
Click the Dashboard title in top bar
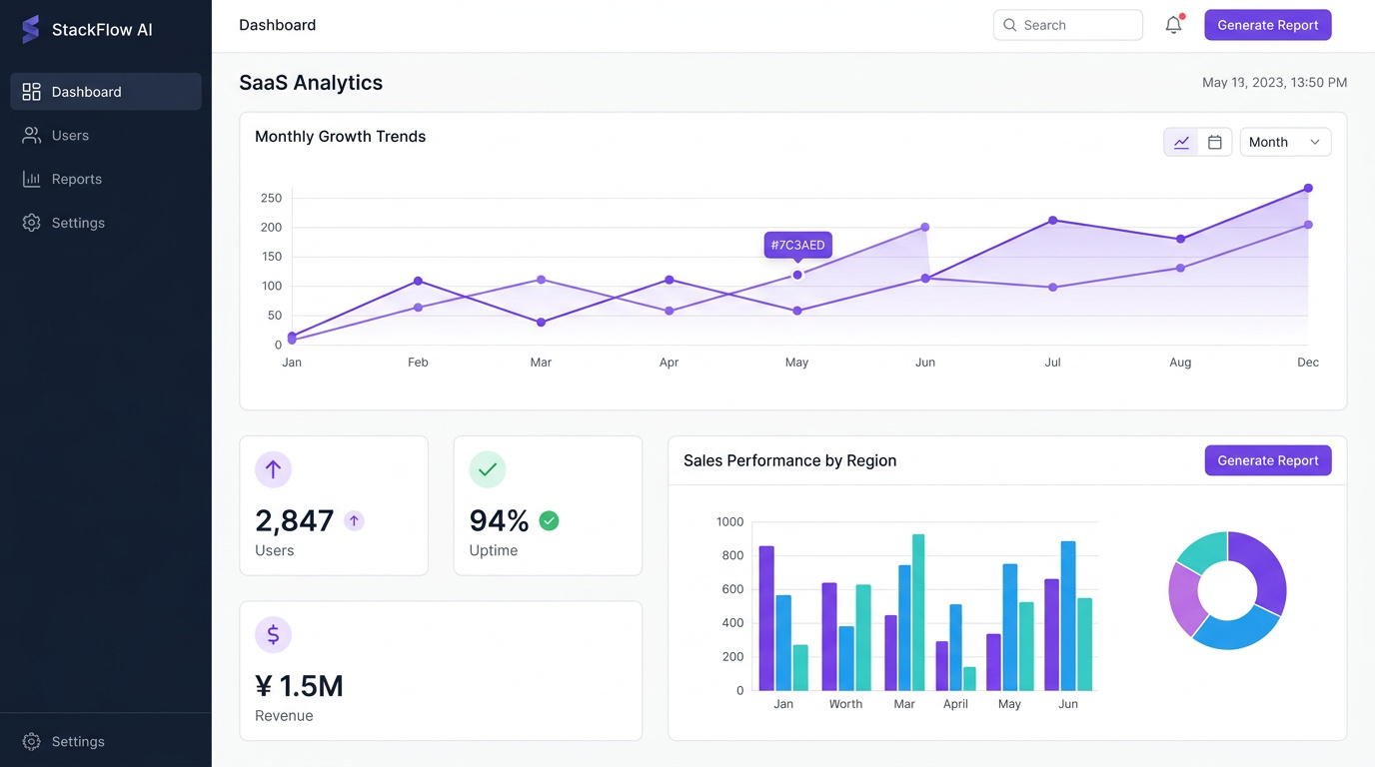coord(278,25)
